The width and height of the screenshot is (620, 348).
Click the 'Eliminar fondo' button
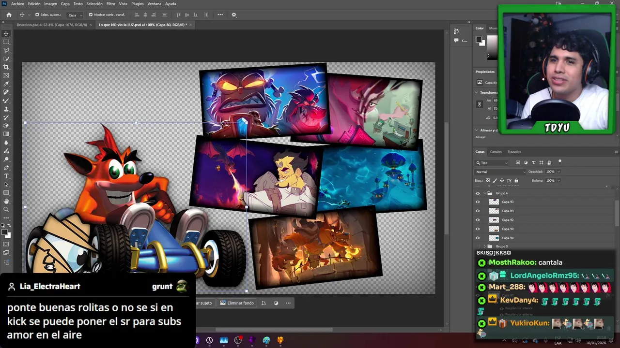[x=237, y=303]
